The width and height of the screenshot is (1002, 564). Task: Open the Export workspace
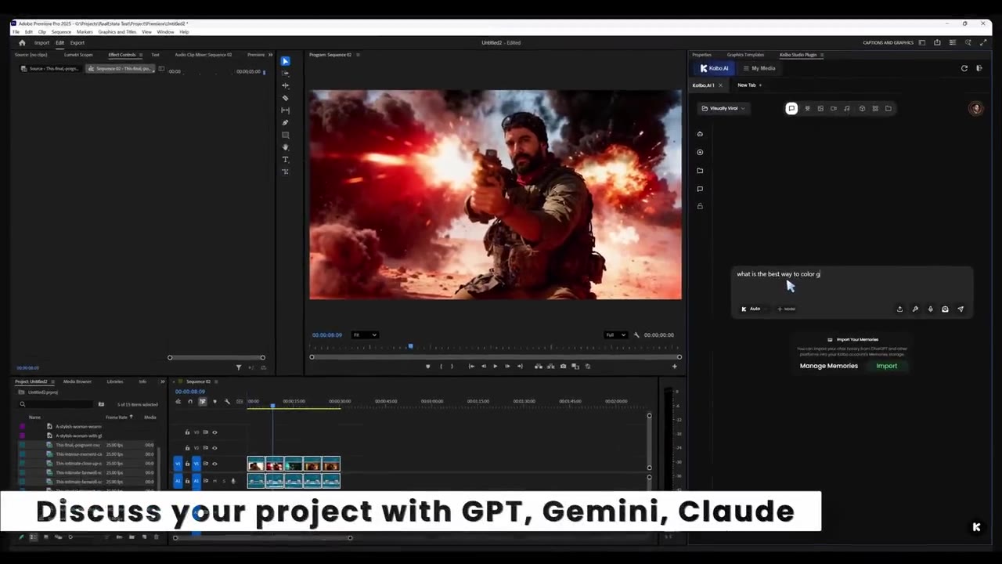[77, 42]
